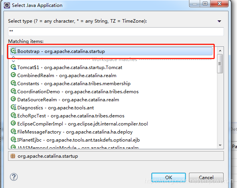Click the list scrollbar down arrow
Viewport: 237px width, 188px height.
pyautogui.click(x=220, y=145)
